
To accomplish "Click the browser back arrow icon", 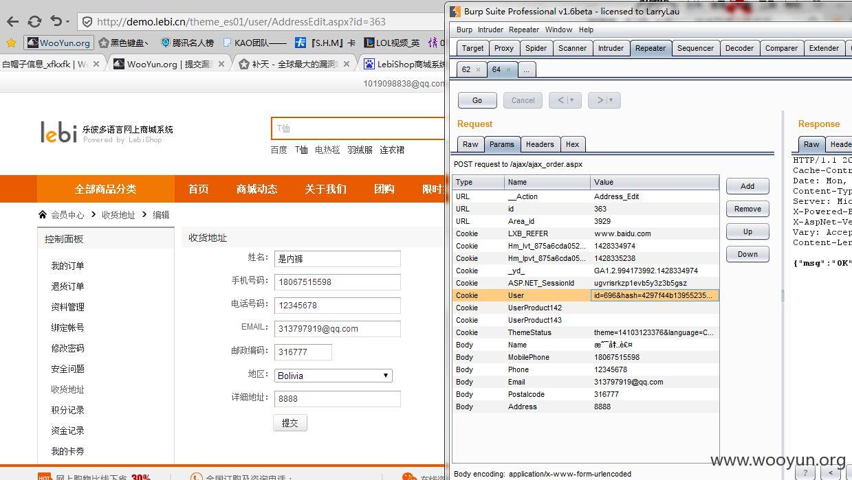I will point(12,21).
